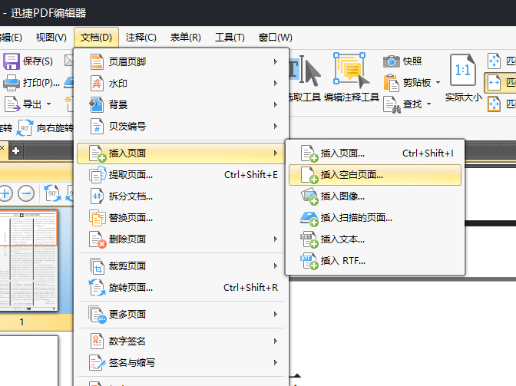Click the rotate right 90° (向右旋转) icon

[25, 128]
